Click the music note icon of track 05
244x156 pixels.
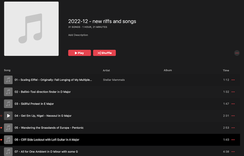point(8,128)
